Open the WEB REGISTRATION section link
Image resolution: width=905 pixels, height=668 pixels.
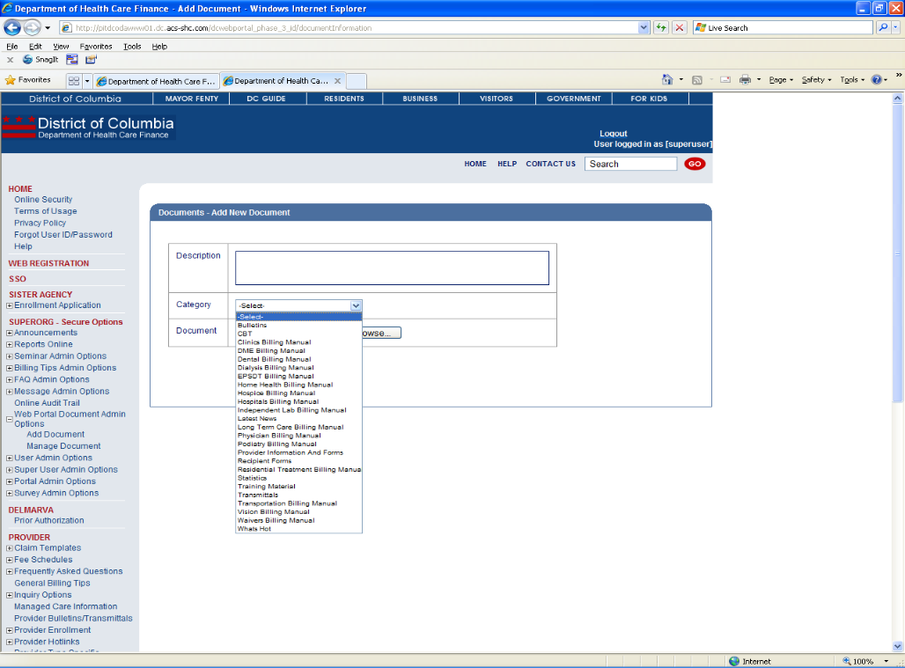click(48, 263)
